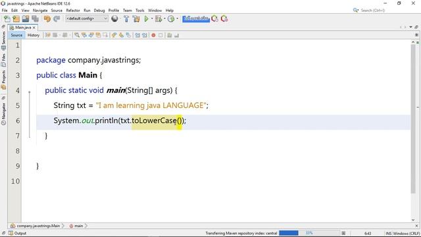The image size is (421, 237).
Task: Click the Previous Bookmark icon
Action: 114,35
